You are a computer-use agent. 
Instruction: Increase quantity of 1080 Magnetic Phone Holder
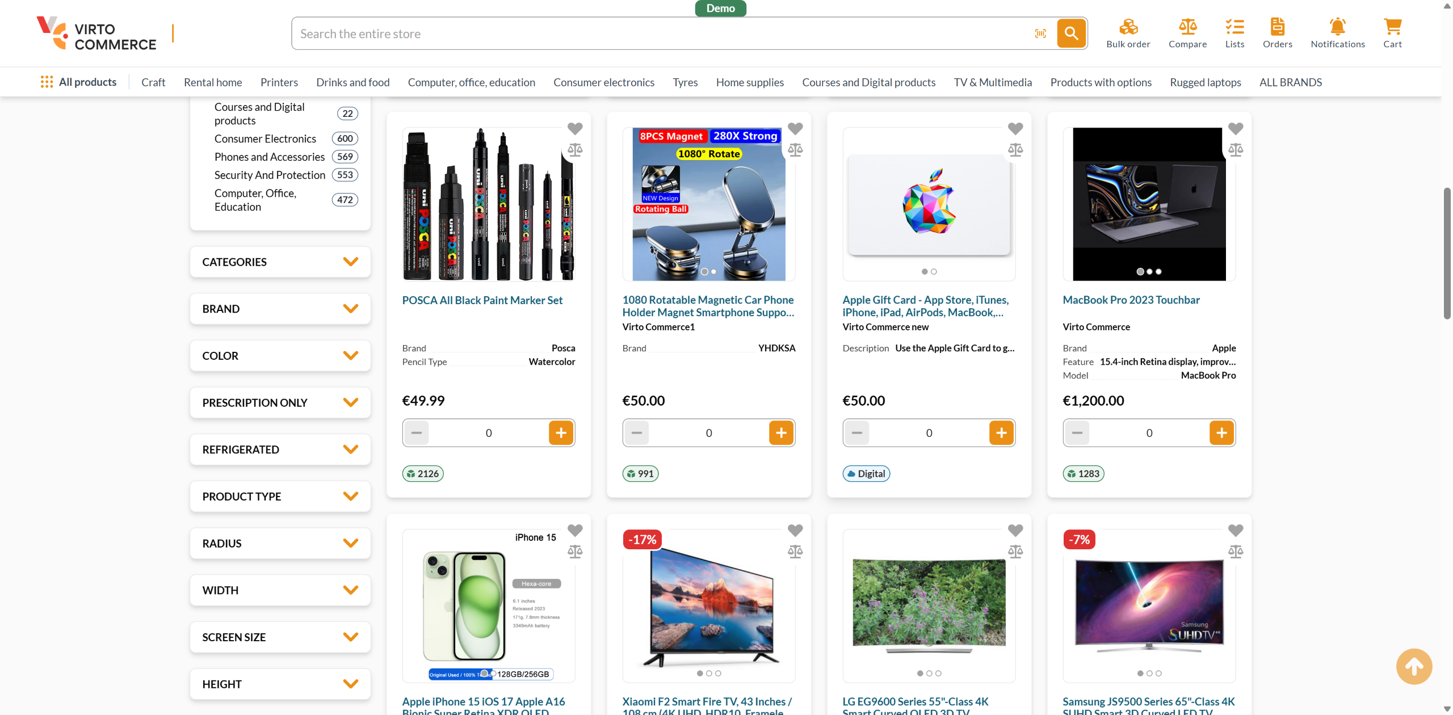(x=781, y=433)
